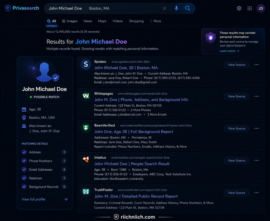
Task: Click the www.truthfinder.com/report/John-Doe URL
Action: [x=142, y=190]
